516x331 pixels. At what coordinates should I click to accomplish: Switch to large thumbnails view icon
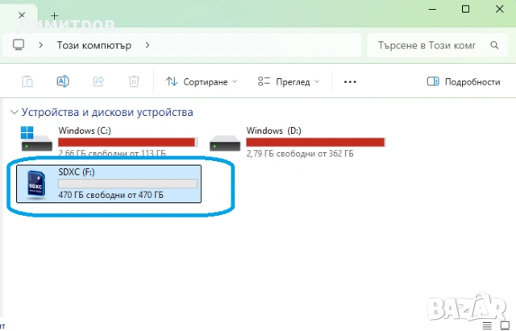pos(505,325)
